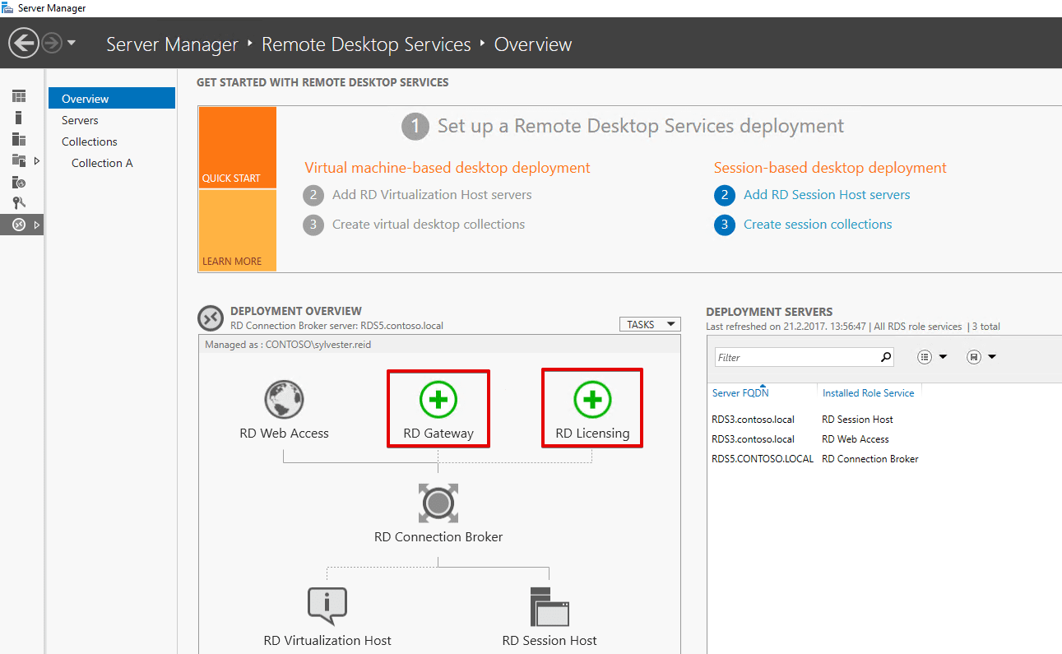Image resolution: width=1062 pixels, height=654 pixels.
Task: Click Add RD Session Host servers link
Action: [x=827, y=195]
